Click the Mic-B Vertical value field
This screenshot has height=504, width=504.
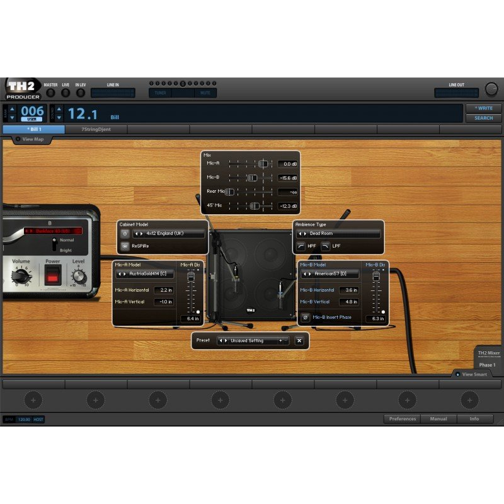tap(349, 302)
